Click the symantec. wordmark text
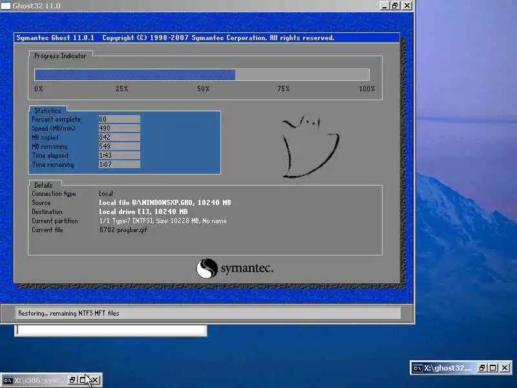The height and width of the screenshot is (388, 517). [x=247, y=268]
